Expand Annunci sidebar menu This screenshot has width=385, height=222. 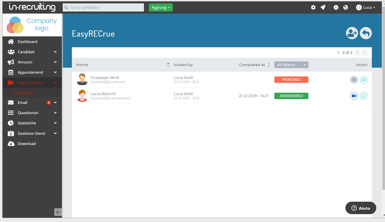[x=32, y=62]
